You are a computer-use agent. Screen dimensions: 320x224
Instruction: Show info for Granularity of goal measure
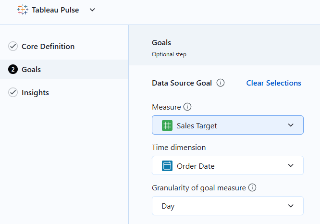click(x=252, y=187)
